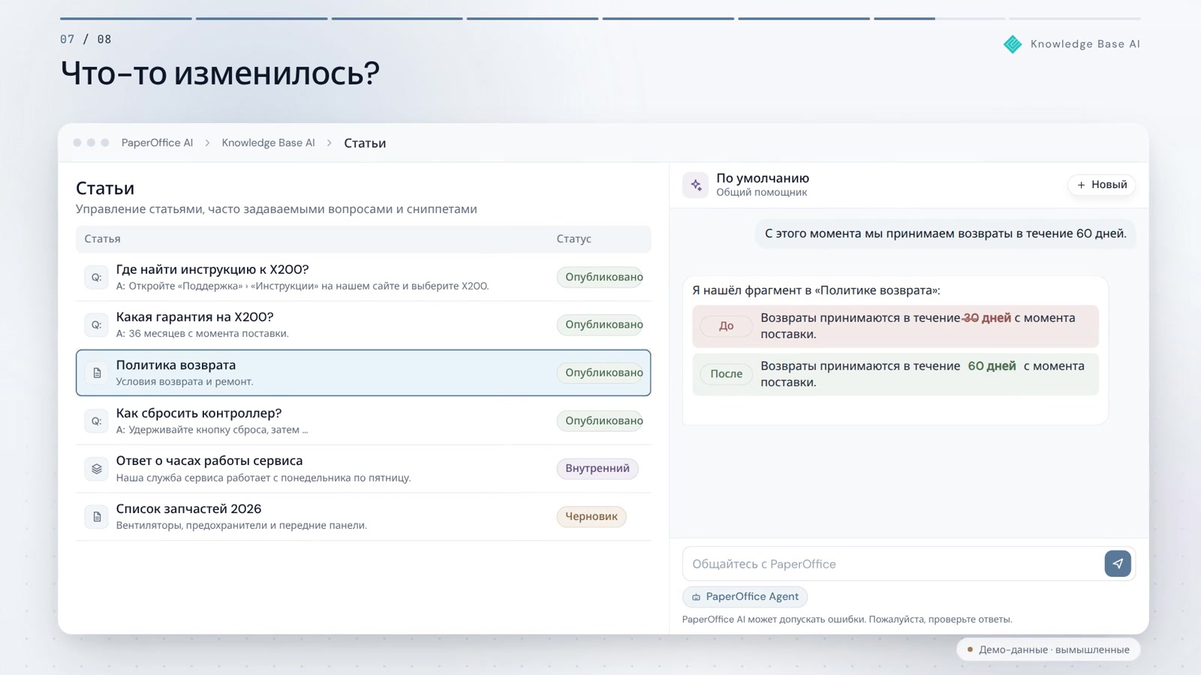Open article Как сбросить контроллер?
The image size is (1201, 675).
[x=199, y=412]
